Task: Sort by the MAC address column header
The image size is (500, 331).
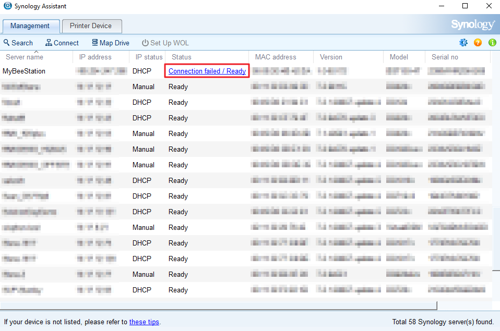Action: pos(281,57)
